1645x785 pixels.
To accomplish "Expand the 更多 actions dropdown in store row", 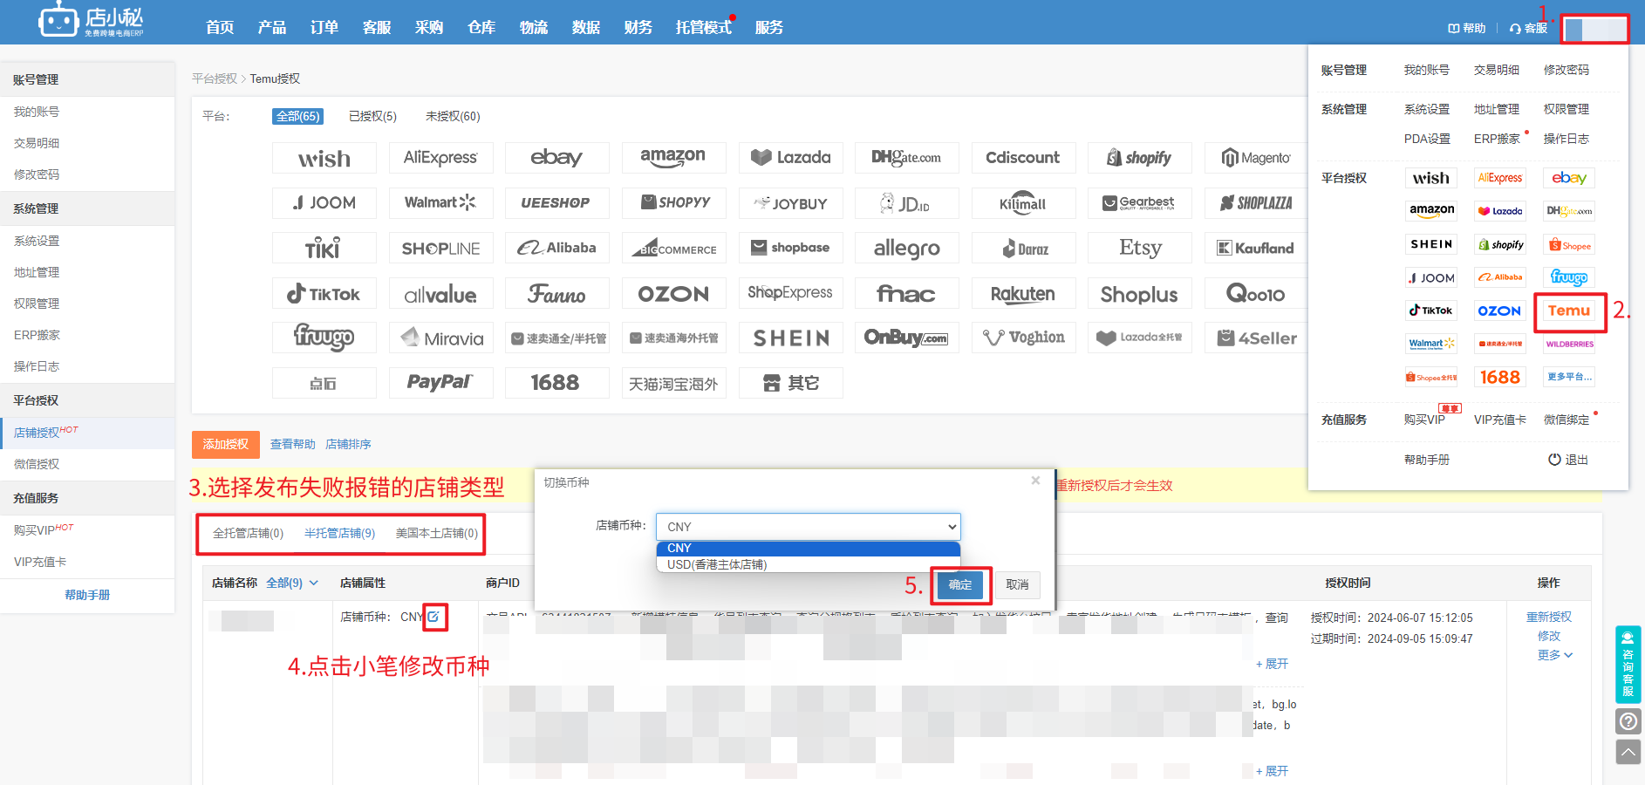I will 1554,655.
